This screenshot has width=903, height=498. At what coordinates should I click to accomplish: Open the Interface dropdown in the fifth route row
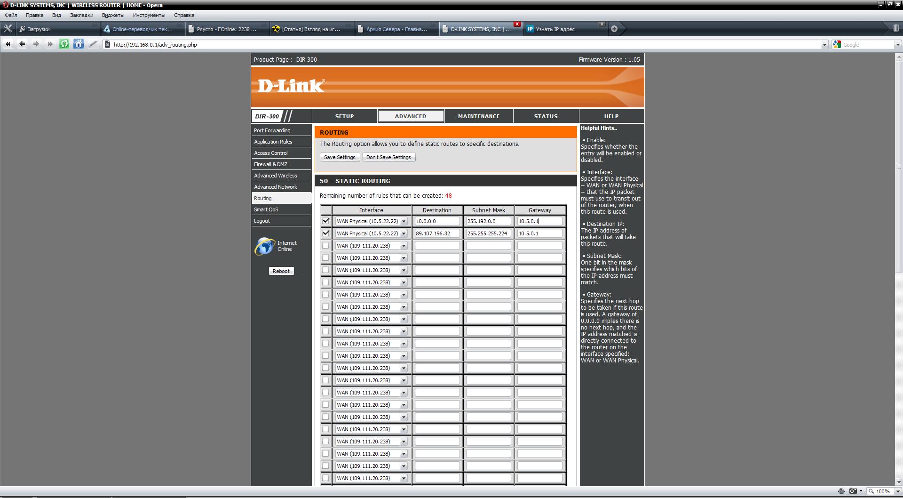coord(372,270)
